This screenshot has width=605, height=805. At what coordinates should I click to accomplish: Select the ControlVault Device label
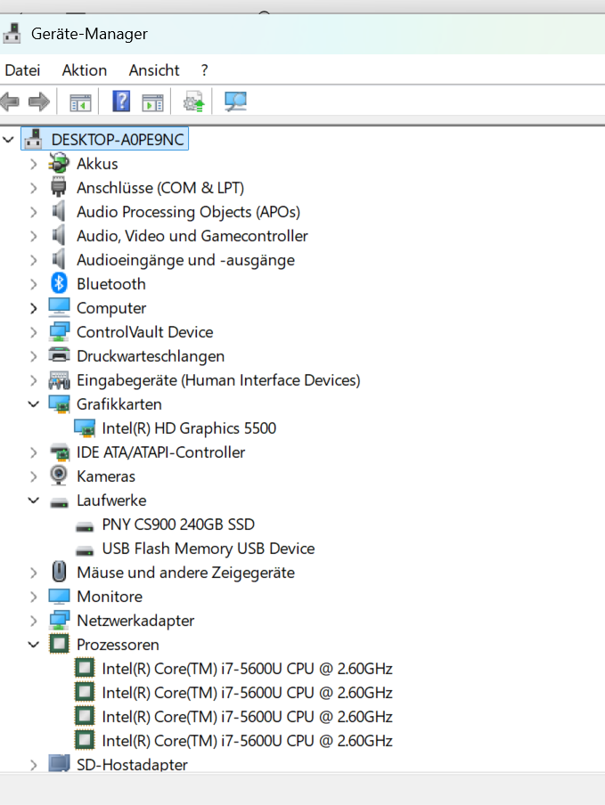pos(145,331)
